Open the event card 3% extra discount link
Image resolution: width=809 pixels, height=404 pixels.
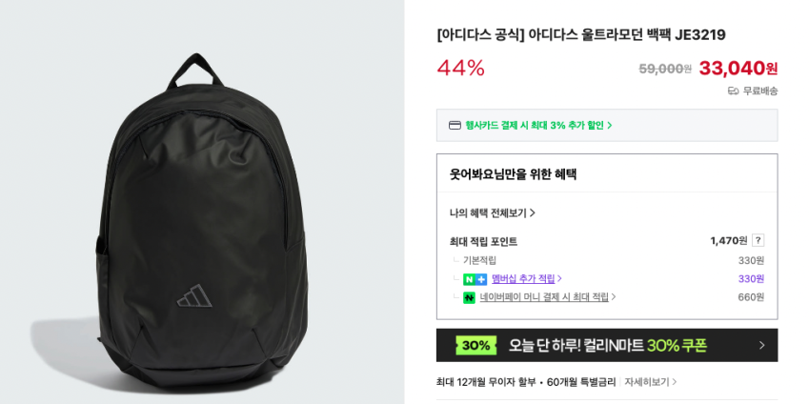[x=538, y=126]
